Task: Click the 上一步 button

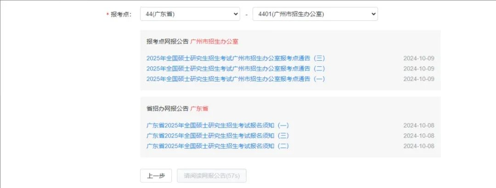Action: tap(156, 176)
